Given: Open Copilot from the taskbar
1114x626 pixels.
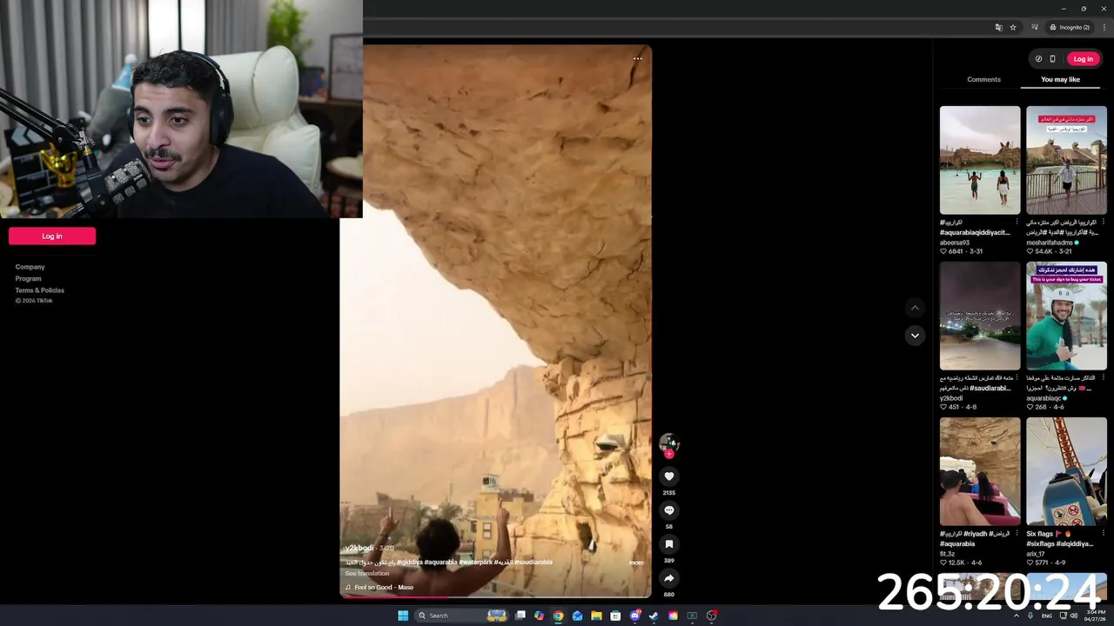Looking at the screenshot, I should [x=539, y=616].
